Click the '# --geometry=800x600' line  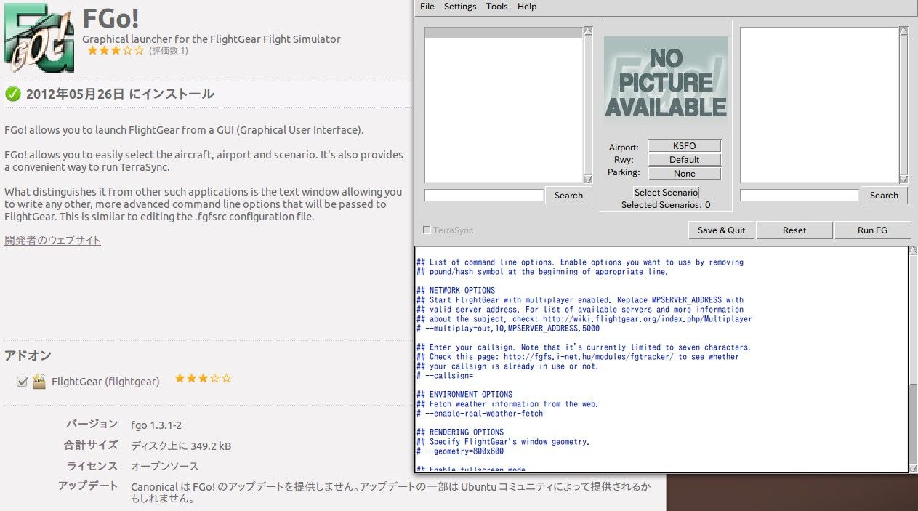[x=460, y=451]
